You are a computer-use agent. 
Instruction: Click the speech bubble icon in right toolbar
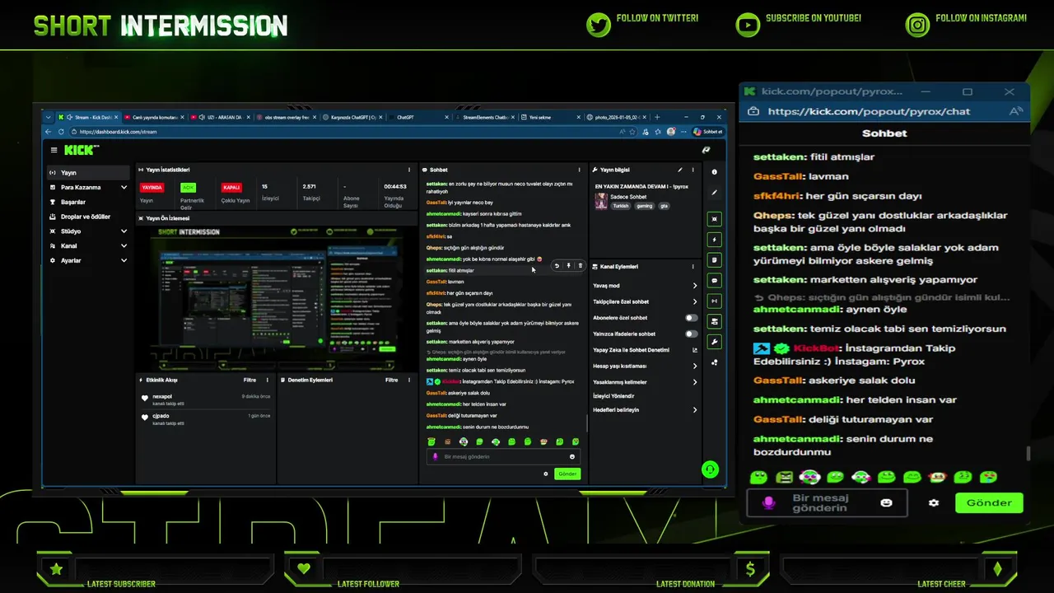click(714, 281)
